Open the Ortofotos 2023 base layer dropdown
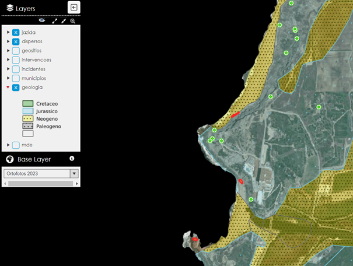353x266 pixels. coord(41,173)
